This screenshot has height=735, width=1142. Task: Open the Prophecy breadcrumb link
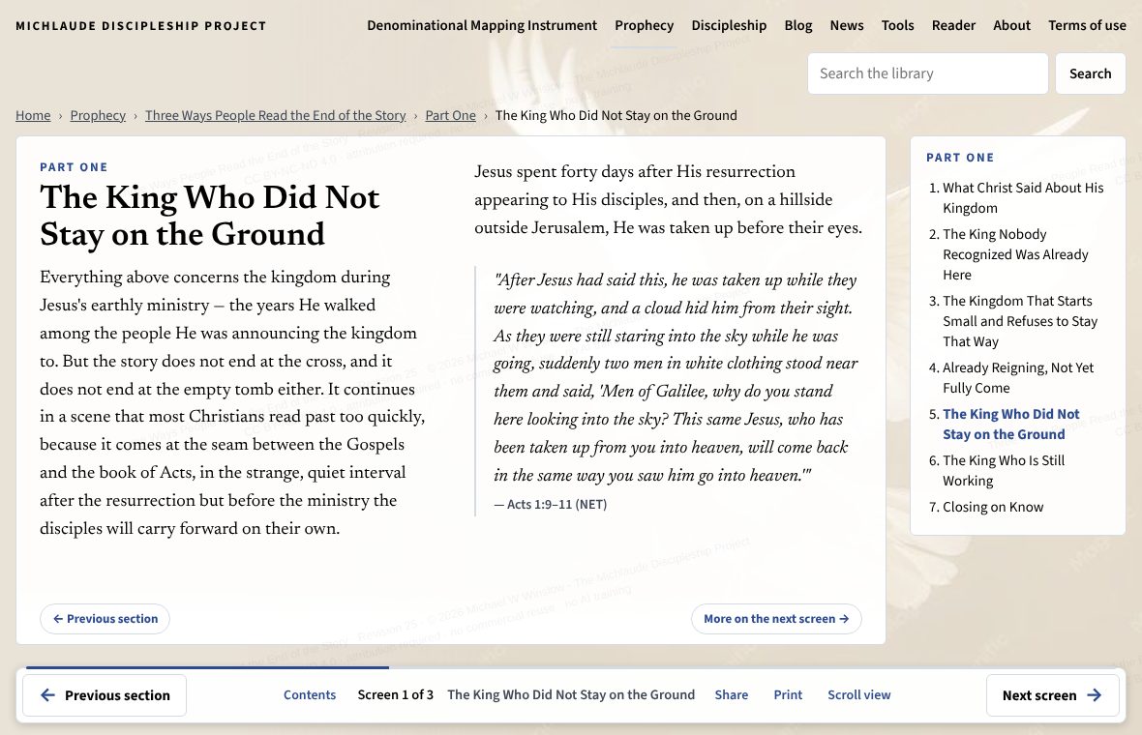(98, 116)
